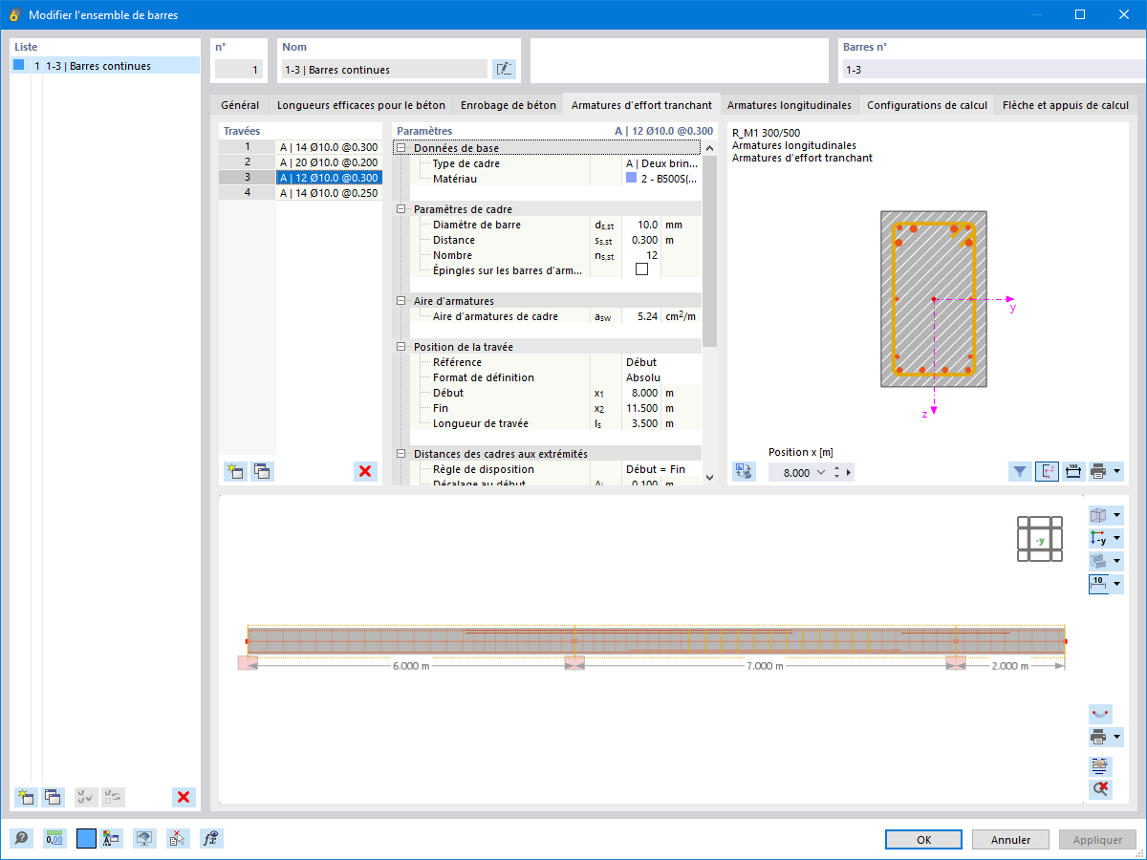Click the magnifier with red X icon
Viewport: 1147px width, 860px height.
(1100, 789)
